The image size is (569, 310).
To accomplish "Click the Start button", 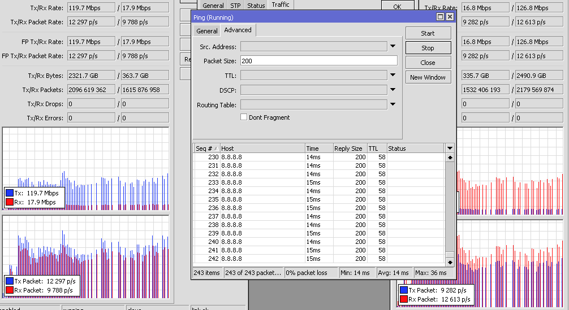I will pos(428,33).
